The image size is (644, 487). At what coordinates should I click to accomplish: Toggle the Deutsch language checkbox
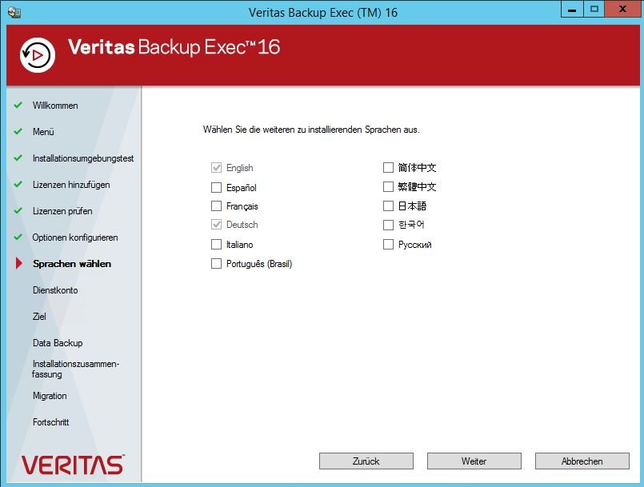pos(216,225)
